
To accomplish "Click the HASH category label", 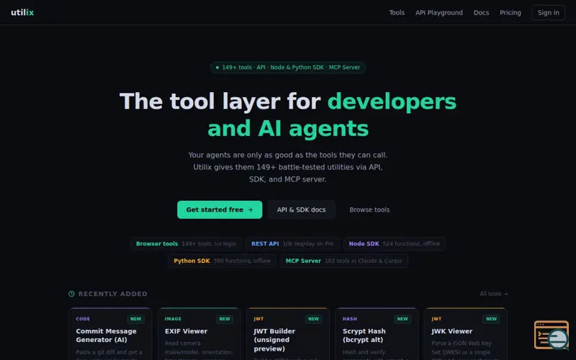I will tap(350, 319).
